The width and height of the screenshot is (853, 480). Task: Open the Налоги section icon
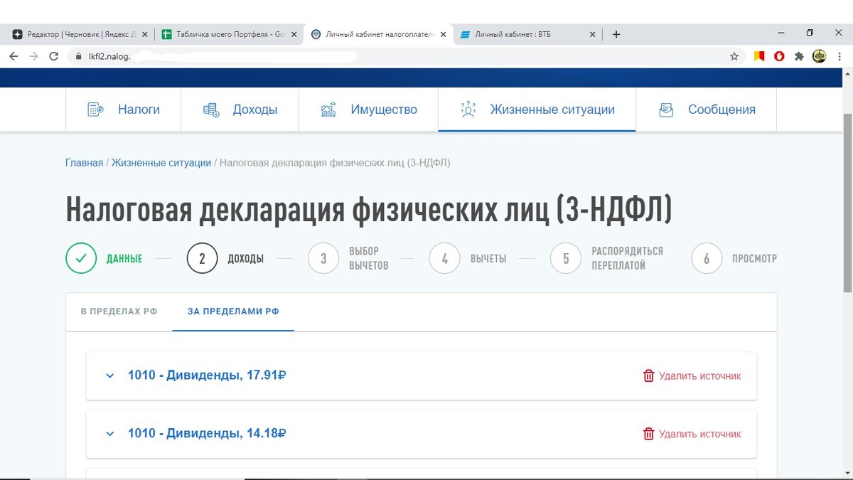pyautogui.click(x=94, y=109)
